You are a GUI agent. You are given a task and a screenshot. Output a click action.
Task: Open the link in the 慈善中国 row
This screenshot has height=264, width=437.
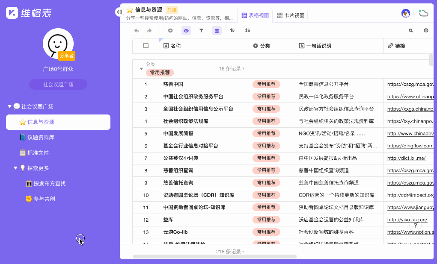coord(410,84)
